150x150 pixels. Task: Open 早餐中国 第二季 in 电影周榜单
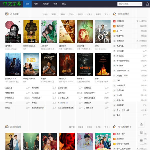pyautogui.click(x=123, y=70)
